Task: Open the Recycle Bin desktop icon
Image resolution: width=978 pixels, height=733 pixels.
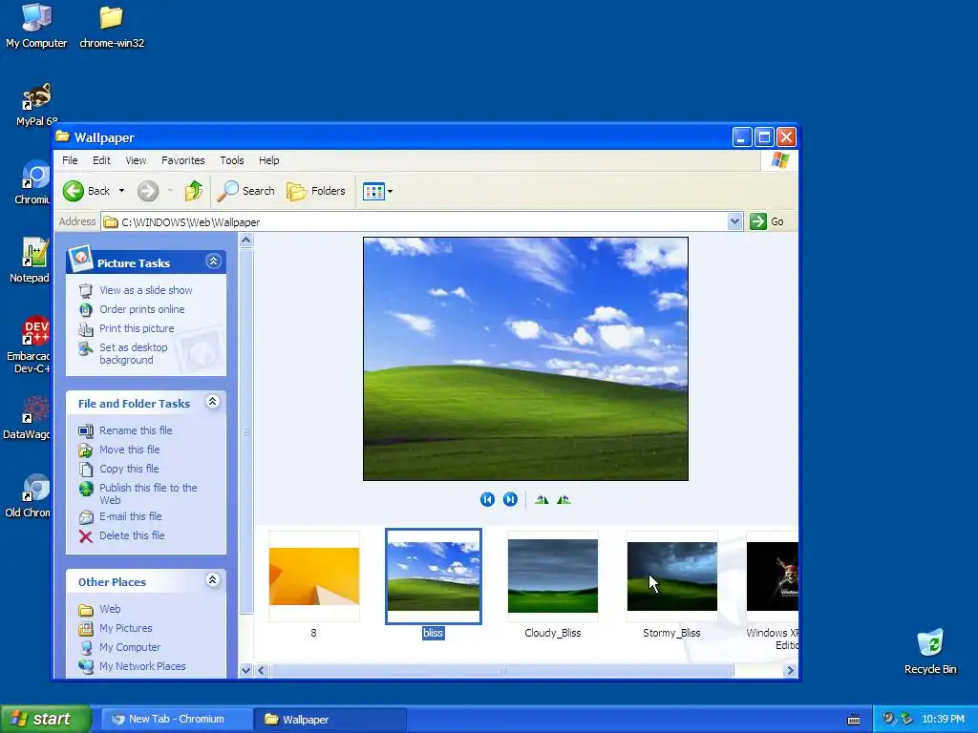Action: click(x=930, y=651)
